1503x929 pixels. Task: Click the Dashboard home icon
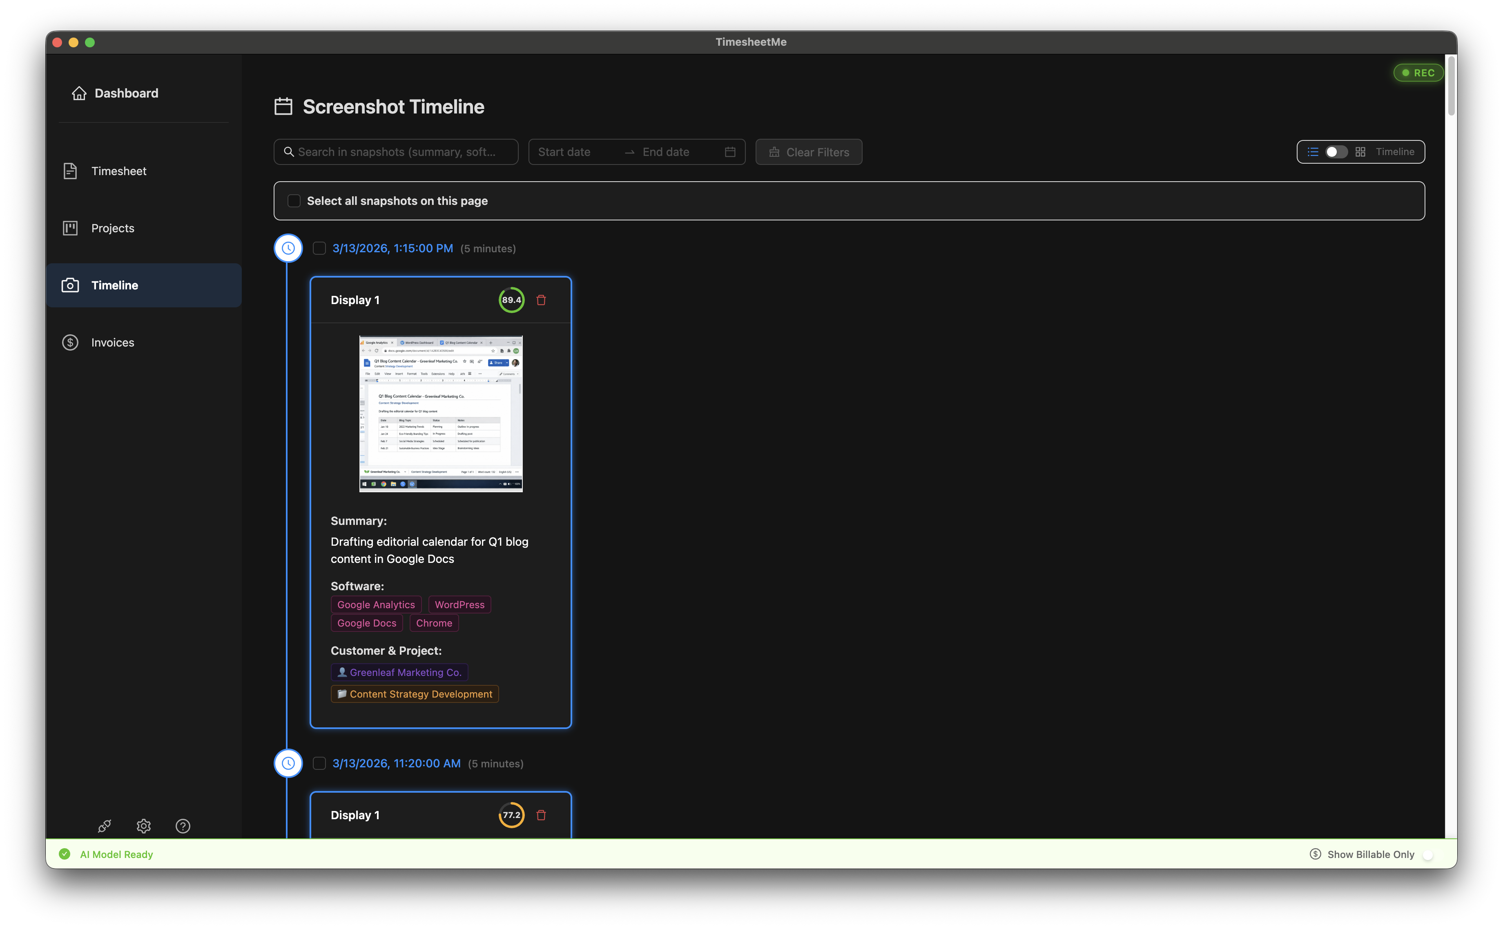pos(79,93)
